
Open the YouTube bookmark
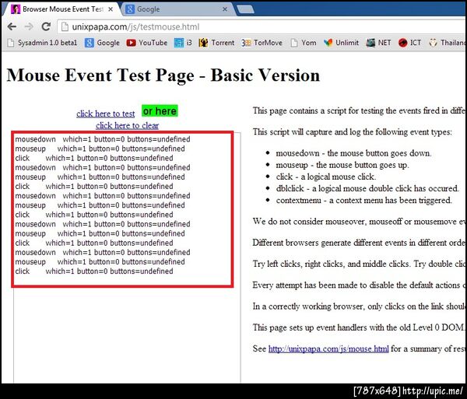click(x=147, y=43)
